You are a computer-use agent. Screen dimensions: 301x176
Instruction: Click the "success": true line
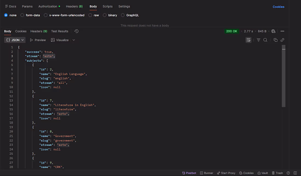(39, 52)
